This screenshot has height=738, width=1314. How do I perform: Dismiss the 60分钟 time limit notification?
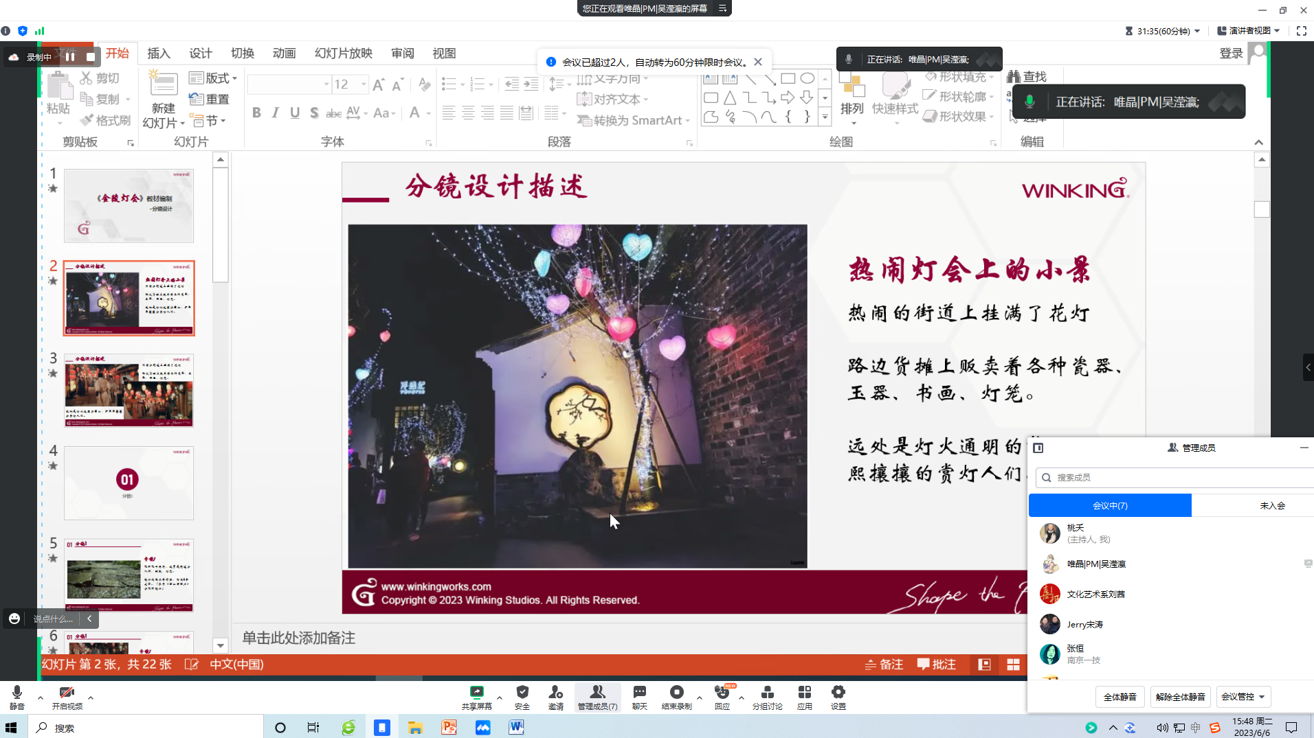click(758, 62)
